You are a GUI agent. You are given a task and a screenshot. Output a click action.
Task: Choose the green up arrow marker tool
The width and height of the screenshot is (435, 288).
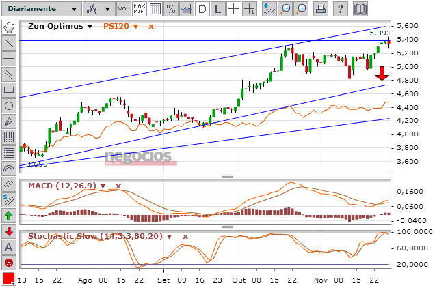coord(9,216)
